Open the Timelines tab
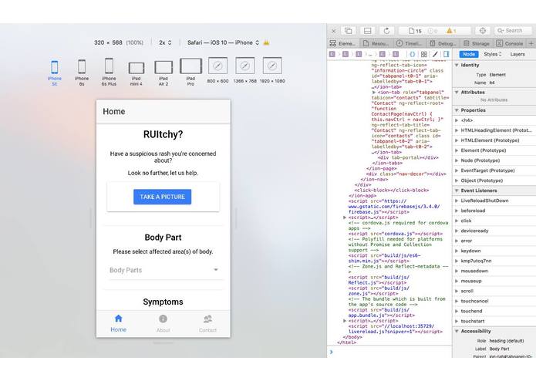Image resolution: width=536 pixels, height=381 pixels. [x=410, y=43]
